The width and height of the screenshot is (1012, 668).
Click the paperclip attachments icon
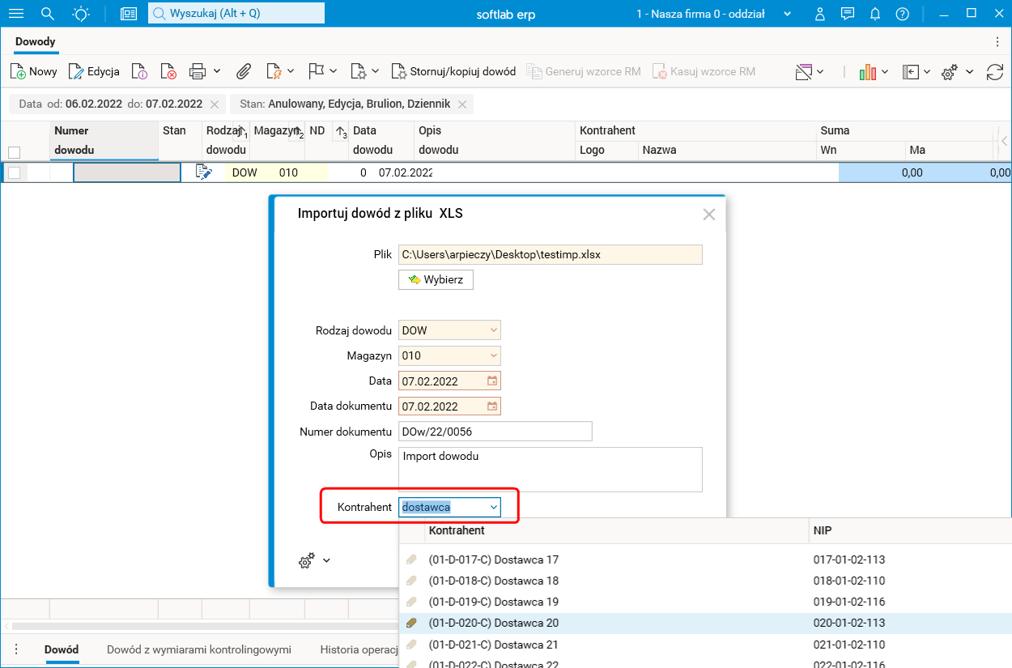point(244,72)
